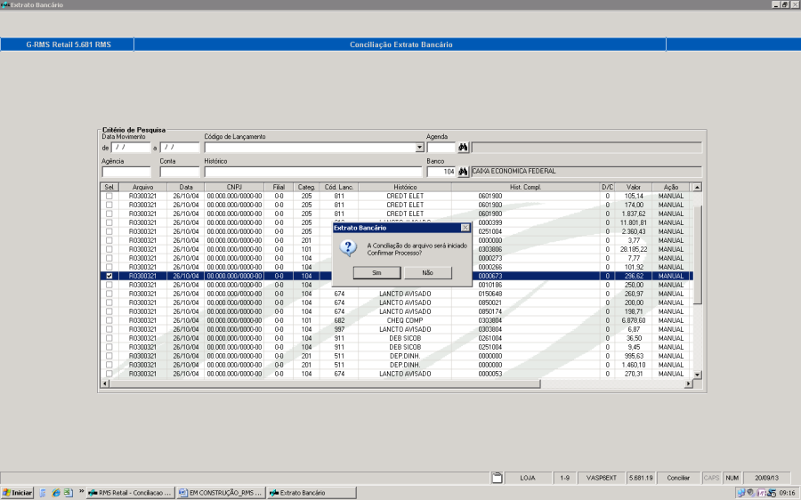The width and height of the screenshot is (801, 500).
Task: Click the show desktop quick launch icon
Action: tap(42, 492)
